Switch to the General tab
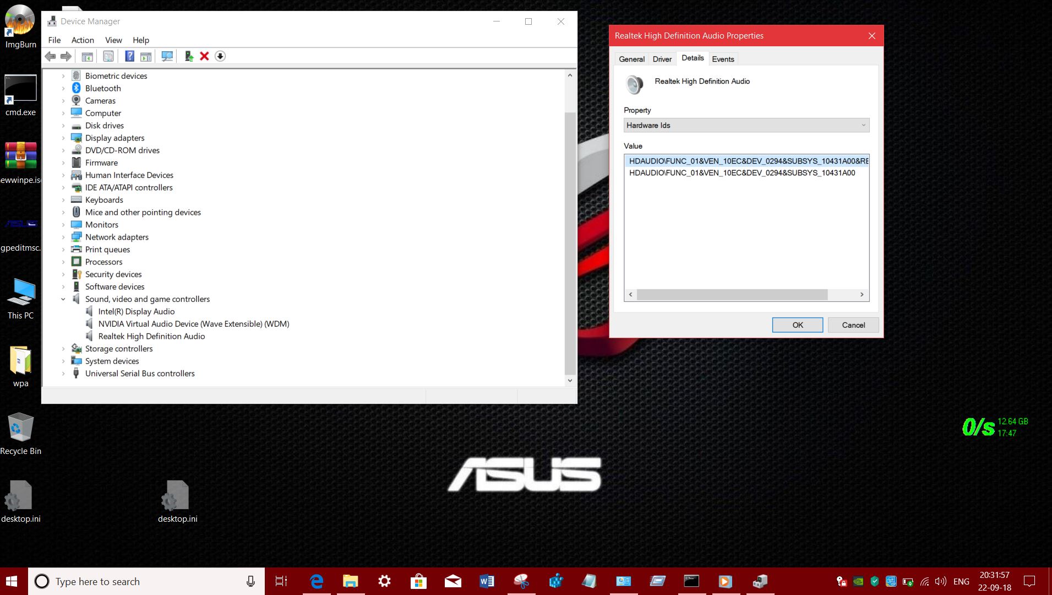 coord(631,59)
